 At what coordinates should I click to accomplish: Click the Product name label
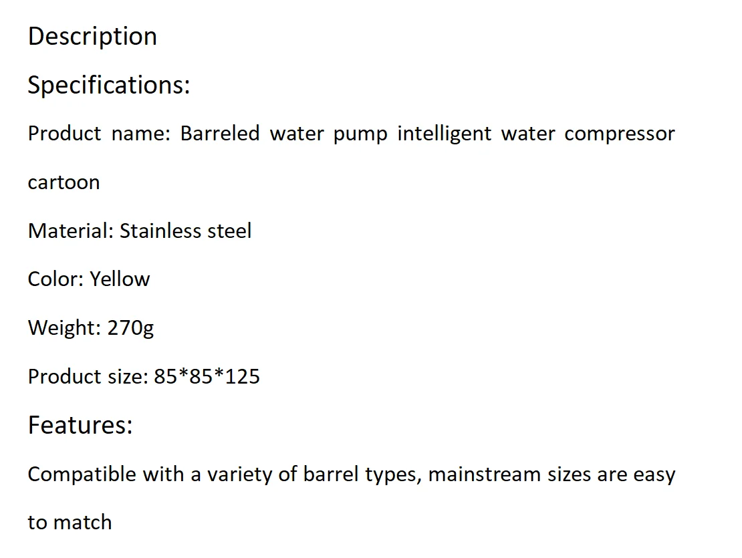click(x=99, y=134)
